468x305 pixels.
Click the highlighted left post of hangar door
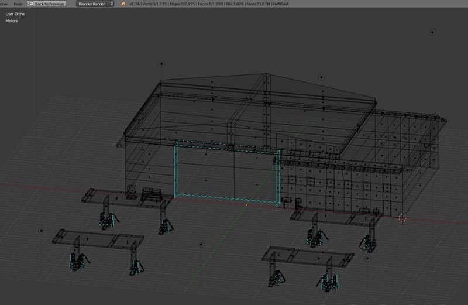coord(175,169)
